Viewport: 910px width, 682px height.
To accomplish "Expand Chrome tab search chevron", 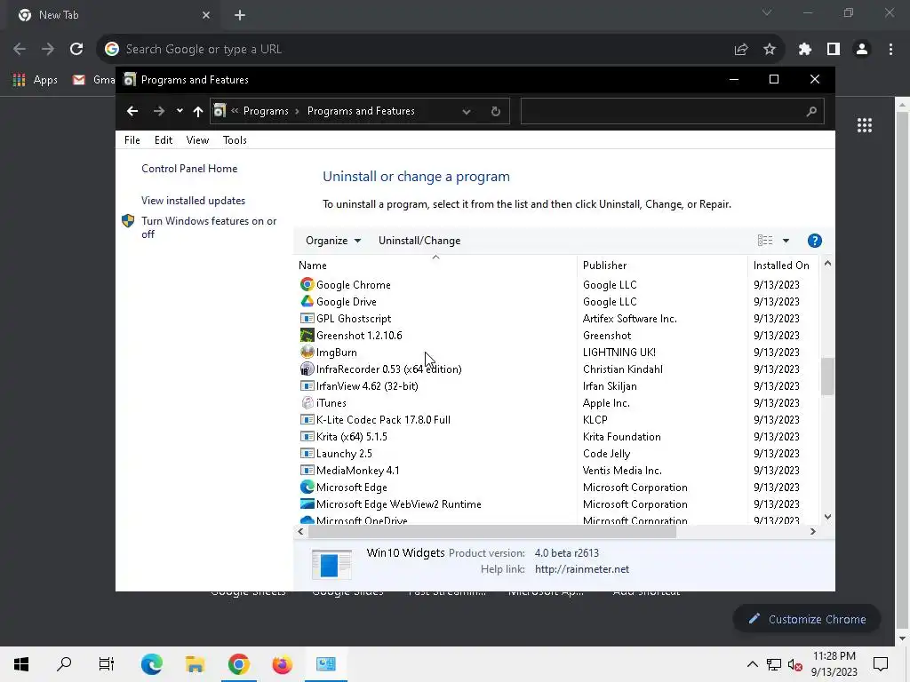I will click(x=767, y=12).
